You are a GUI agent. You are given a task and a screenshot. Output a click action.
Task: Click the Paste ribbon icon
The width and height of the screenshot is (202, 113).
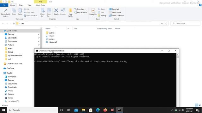pyautogui.click(x=20, y=12)
